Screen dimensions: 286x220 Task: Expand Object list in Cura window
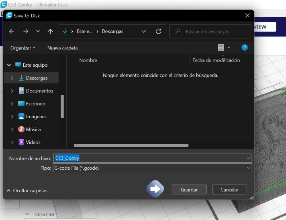pos(27,214)
